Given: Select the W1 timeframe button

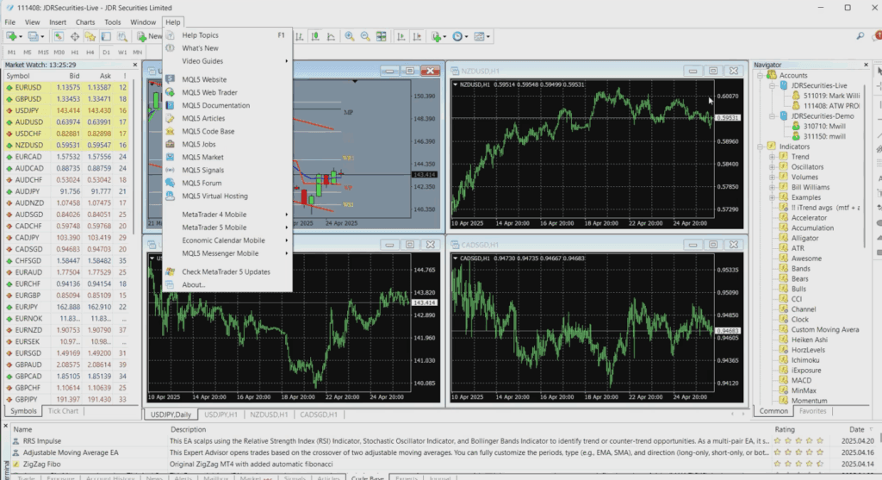Looking at the screenshot, I should pos(122,53).
